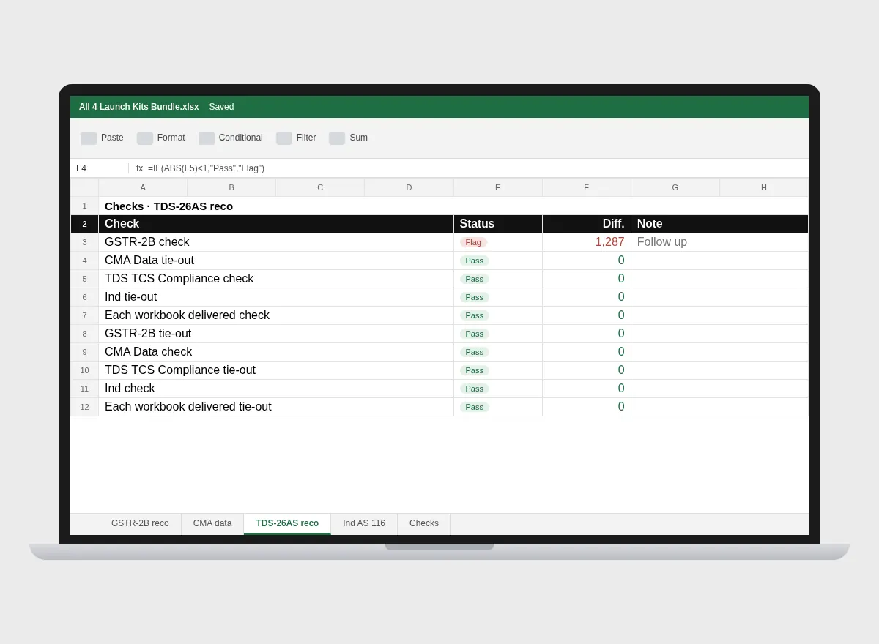Click the Filter icon in the toolbar
Screen dimensions: 879x644
(284, 138)
